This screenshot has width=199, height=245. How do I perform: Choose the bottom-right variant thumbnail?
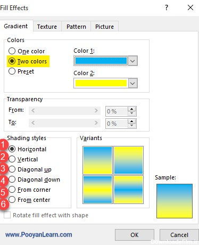click(x=128, y=190)
